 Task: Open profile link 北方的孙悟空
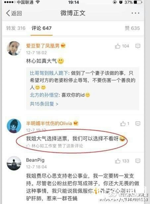[44, 95]
